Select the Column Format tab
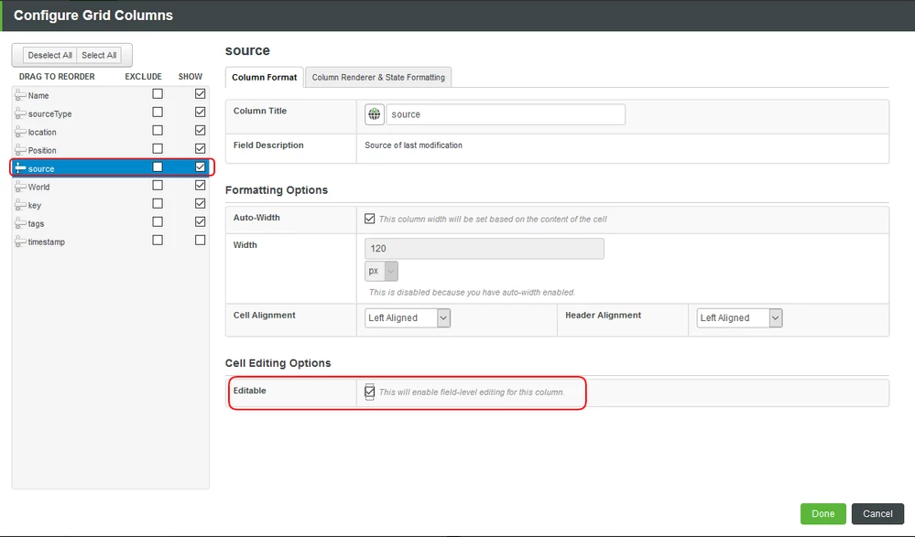This screenshot has width=915, height=537. point(263,77)
